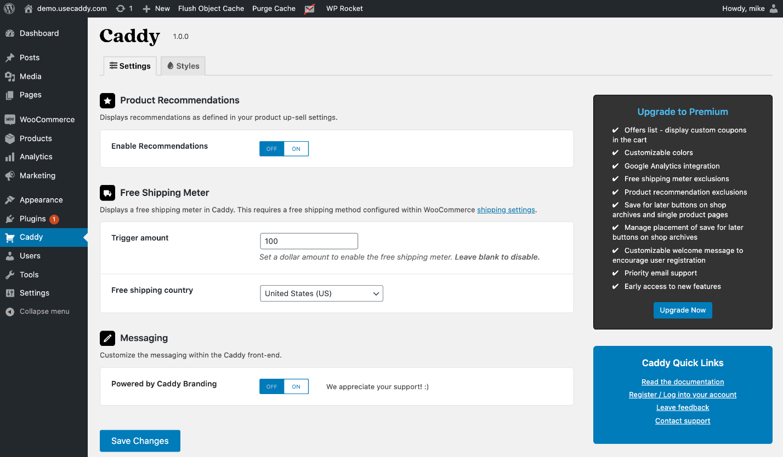Click the Tools wrench icon
This screenshot has height=457, width=783.
click(10, 275)
